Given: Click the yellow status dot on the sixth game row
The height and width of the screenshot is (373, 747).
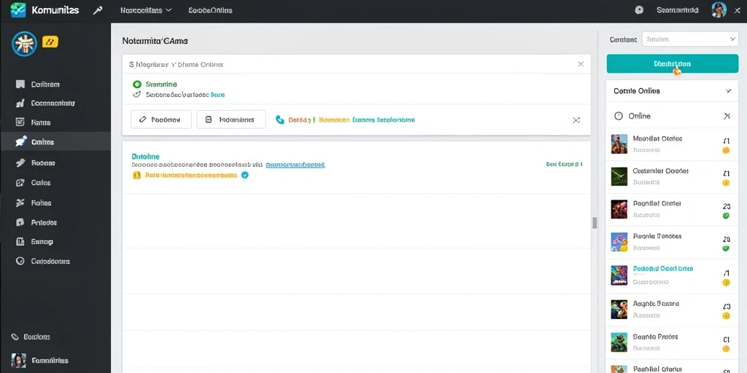Looking at the screenshot, I should pos(726,315).
